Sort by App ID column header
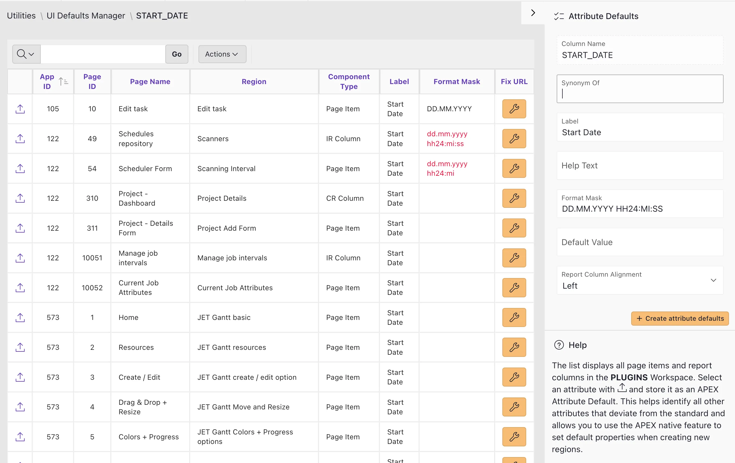 (47, 81)
